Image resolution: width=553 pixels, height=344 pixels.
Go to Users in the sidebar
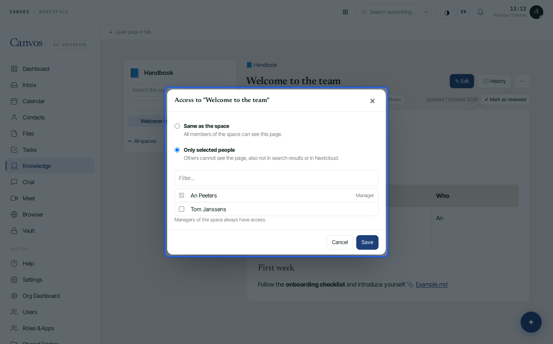50,312
